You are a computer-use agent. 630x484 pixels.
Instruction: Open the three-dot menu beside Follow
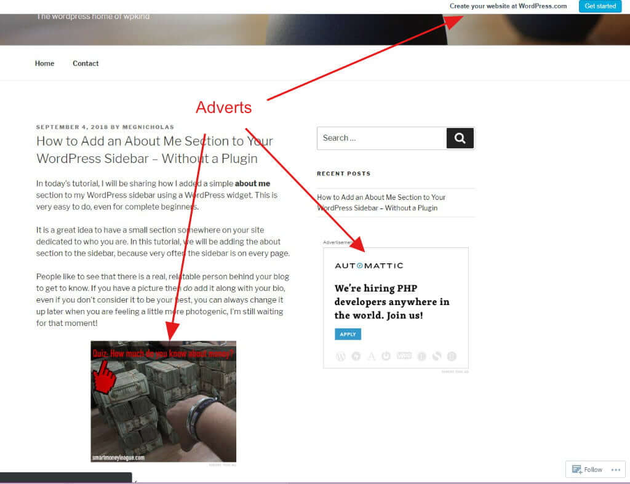[x=615, y=469]
